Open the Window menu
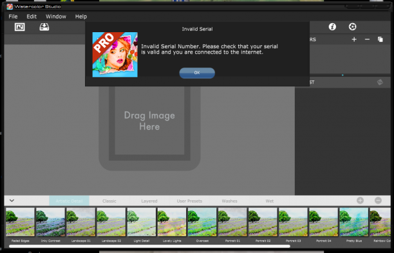Image resolution: width=394 pixels, height=253 pixels. pyautogui.click(x=56, y=17)
